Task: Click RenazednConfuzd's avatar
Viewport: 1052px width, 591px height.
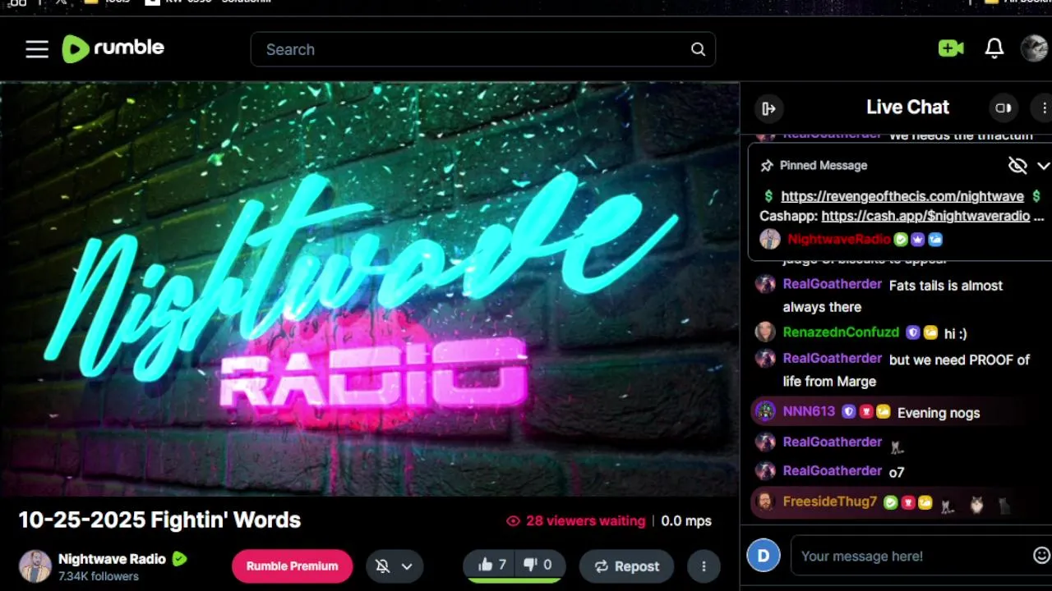Action: coord(765,332)
